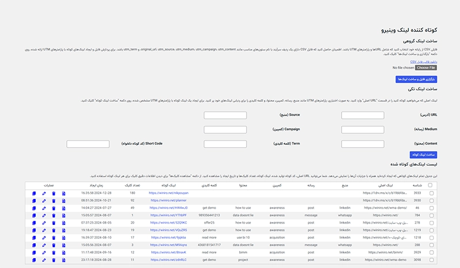
Task: Open the https://winiro.net/8tnavK short link
Action: 168,252
